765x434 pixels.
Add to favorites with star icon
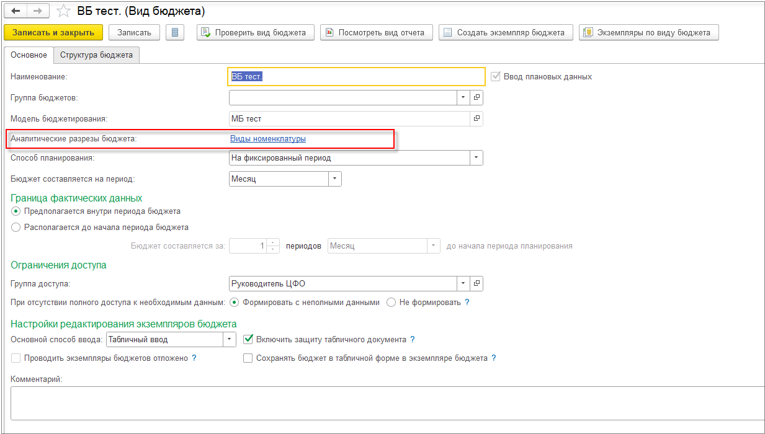[63, 11]
